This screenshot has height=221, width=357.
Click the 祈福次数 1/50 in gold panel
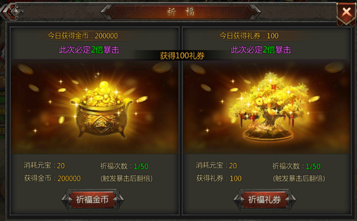coord(124,166)
